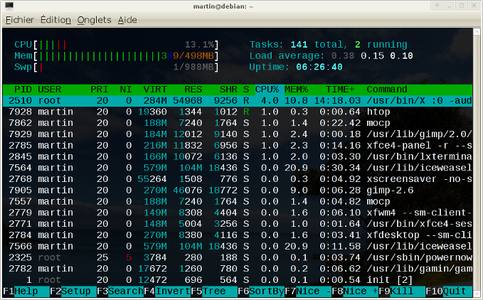Sort by the MEM% column header

point(295,89)
